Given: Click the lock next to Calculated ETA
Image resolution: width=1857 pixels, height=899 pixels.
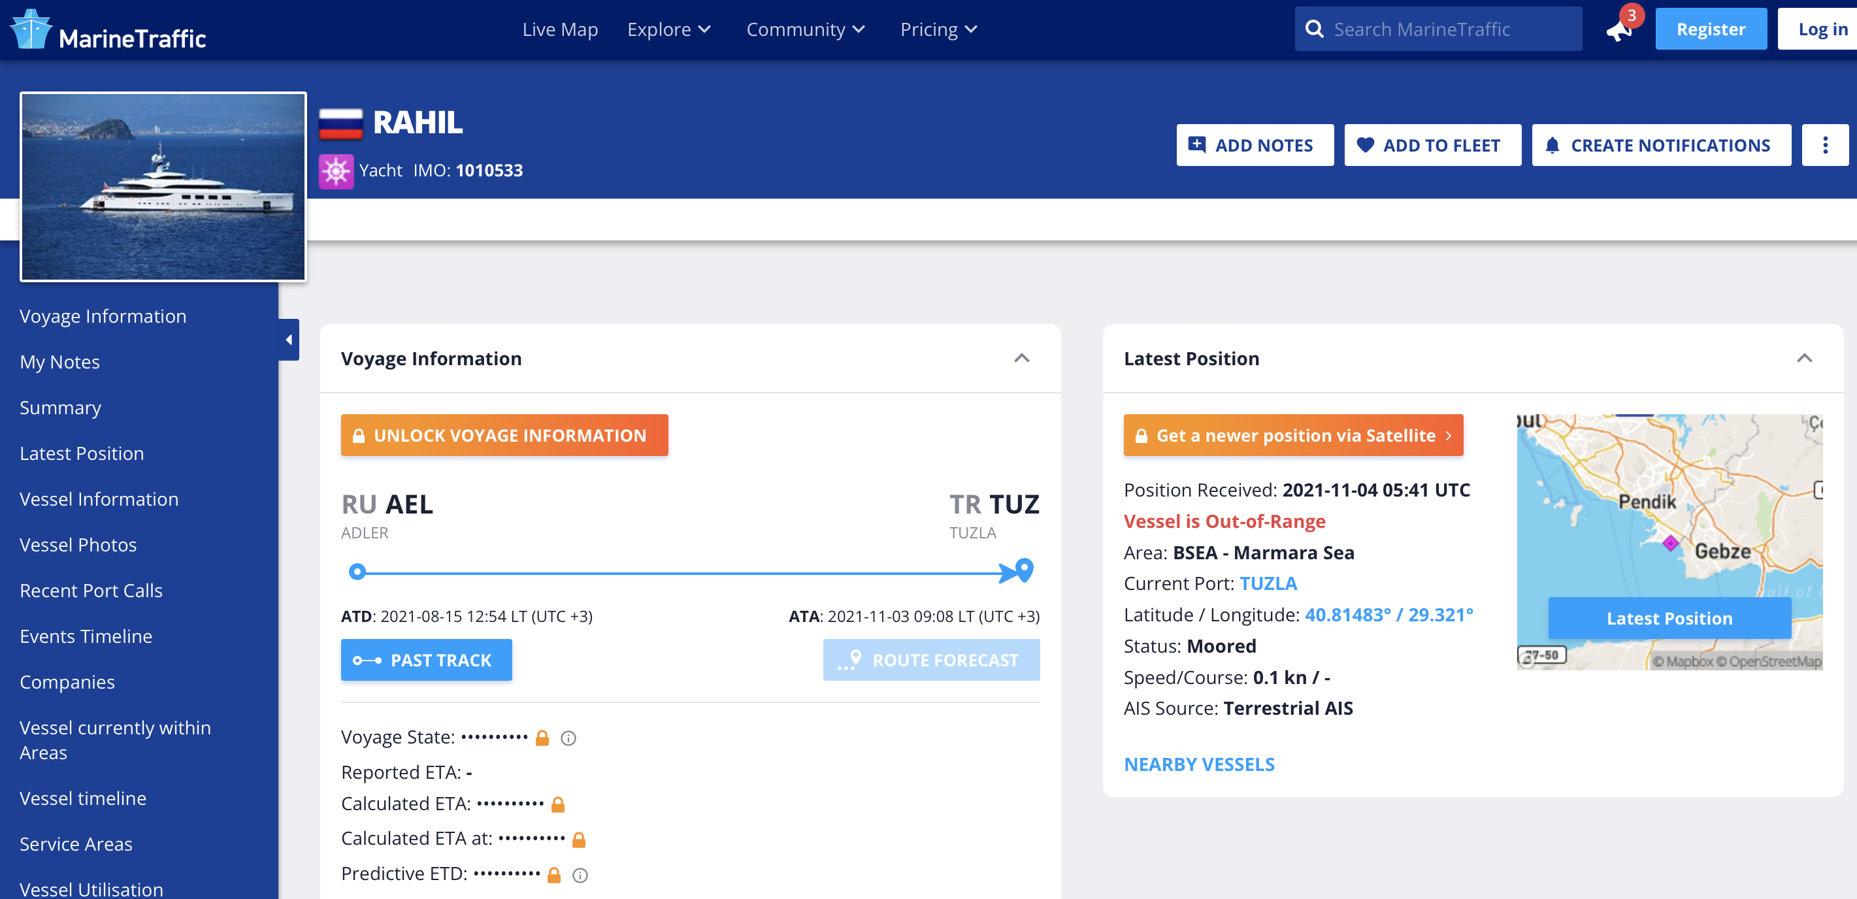Looking at the screenshot, I should pos(557,804).
